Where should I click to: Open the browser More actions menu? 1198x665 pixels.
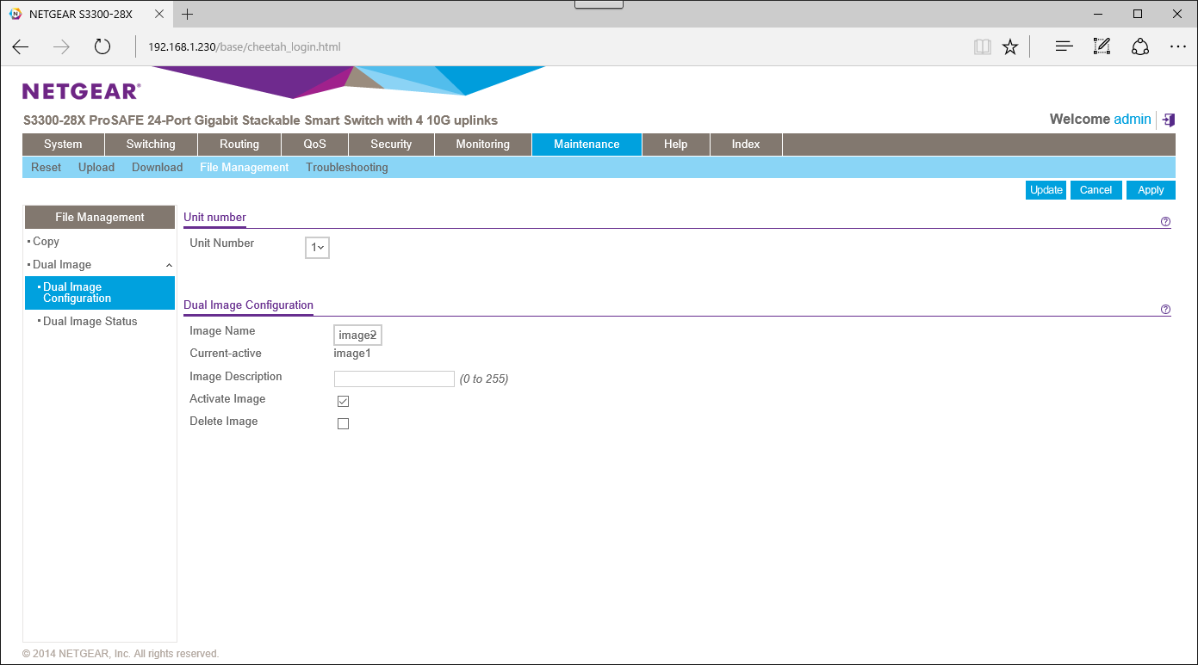(1178, 46)
